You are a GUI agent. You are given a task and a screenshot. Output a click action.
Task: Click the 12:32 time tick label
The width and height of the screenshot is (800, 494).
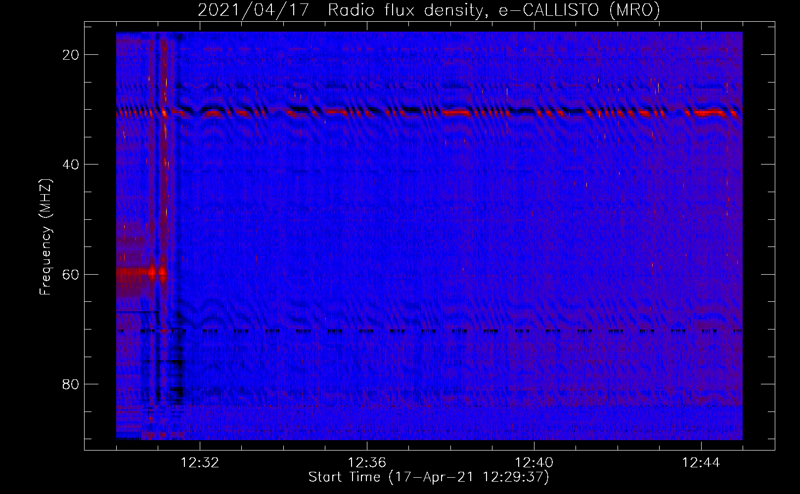pos(200,463)
